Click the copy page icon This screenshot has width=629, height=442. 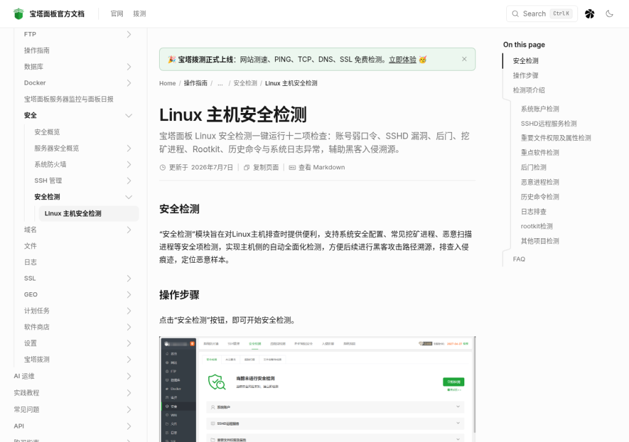(247, 167)
